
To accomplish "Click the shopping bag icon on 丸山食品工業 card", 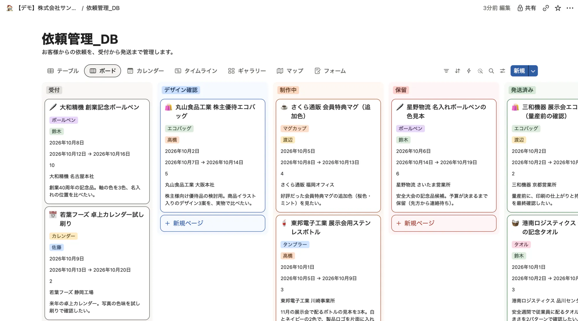I will (x=168, y=107).
